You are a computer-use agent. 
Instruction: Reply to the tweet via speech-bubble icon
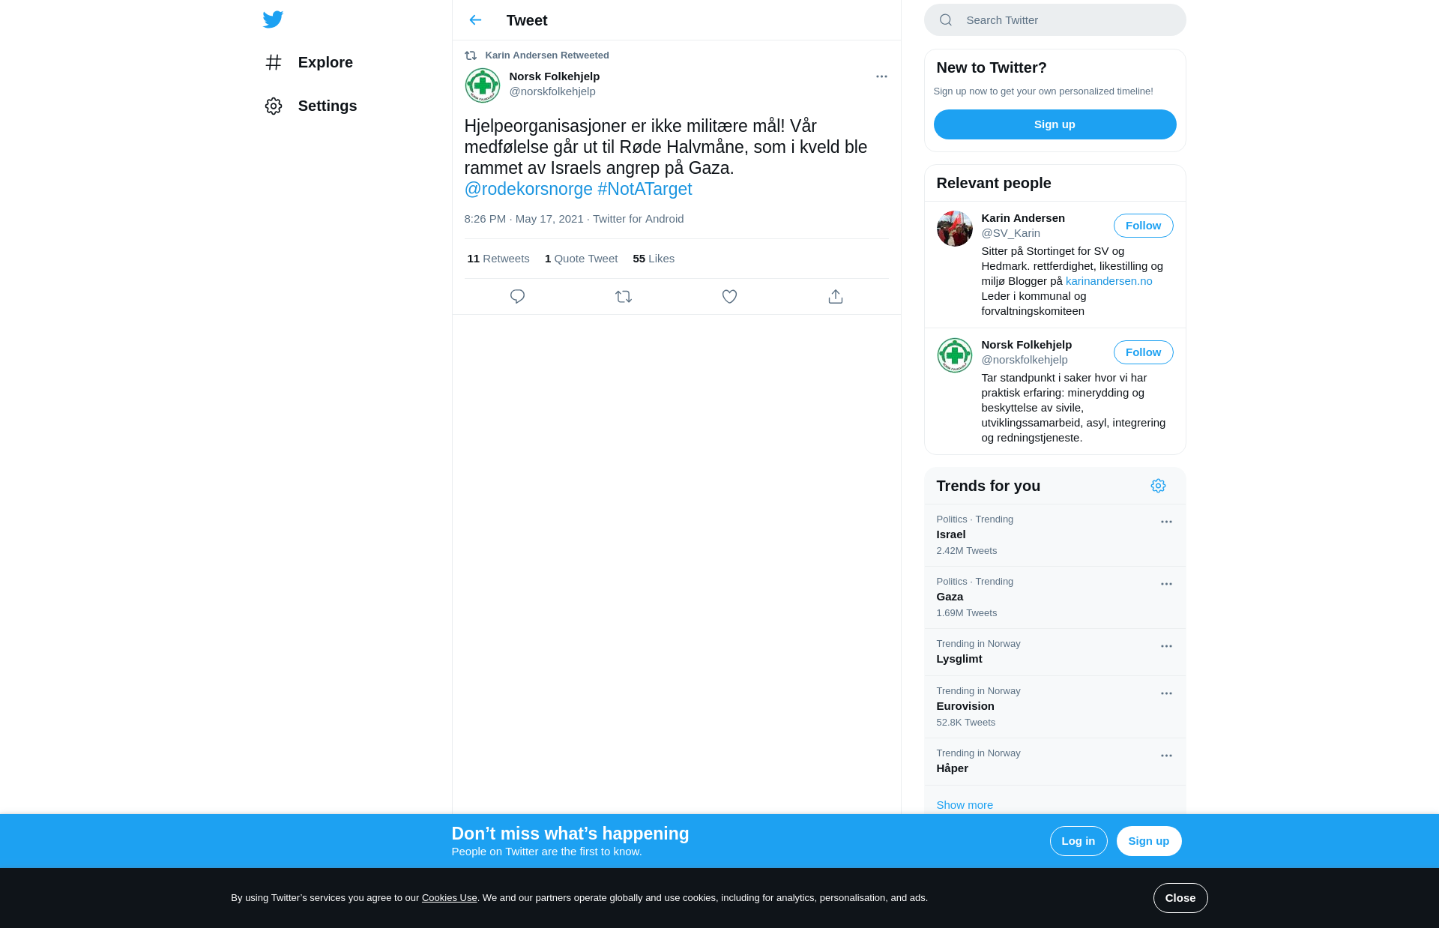pyautogui.click(x=517, y=297)
